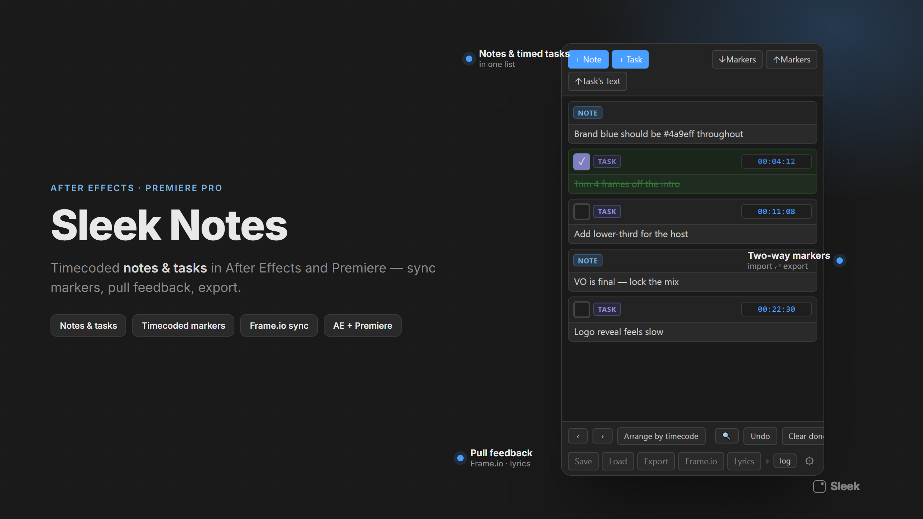Image resolution: width=923 pixels, height=519 pixels.
Task: Click the magnifier search icon button
Action: tap(727, 436)
